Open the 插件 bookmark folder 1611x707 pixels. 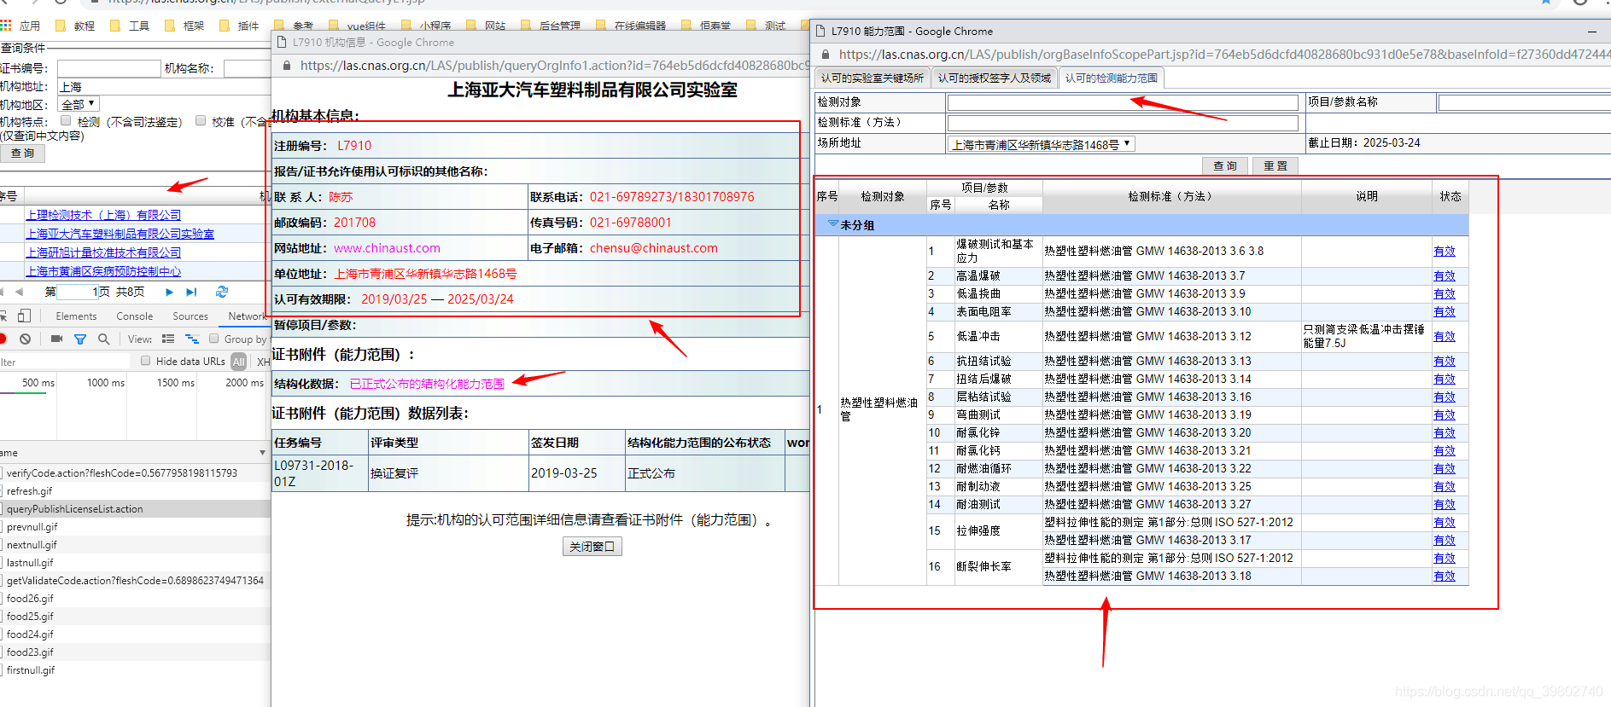239,26
